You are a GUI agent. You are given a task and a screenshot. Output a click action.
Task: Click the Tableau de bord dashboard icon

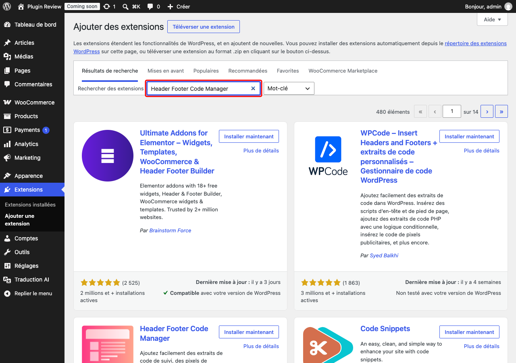(x=7, y=25)
